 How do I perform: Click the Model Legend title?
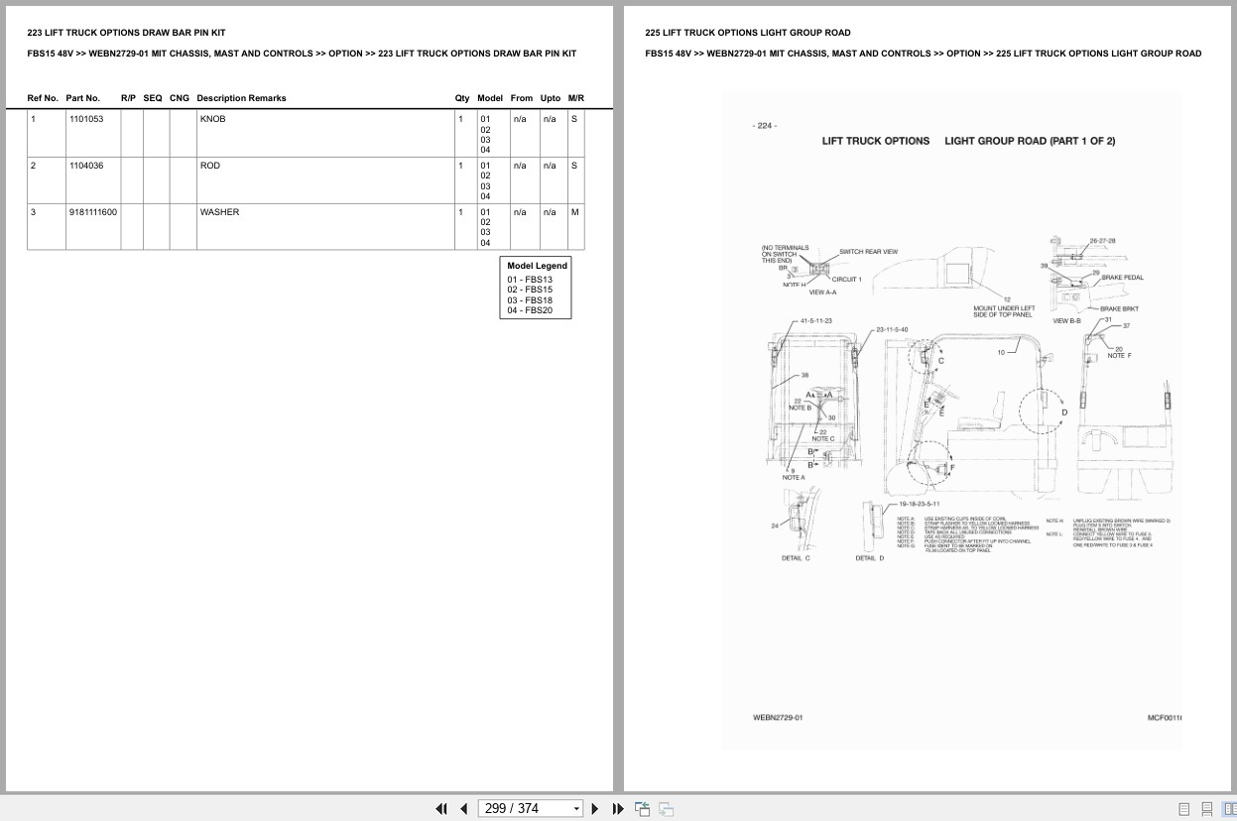click(537, 266)
